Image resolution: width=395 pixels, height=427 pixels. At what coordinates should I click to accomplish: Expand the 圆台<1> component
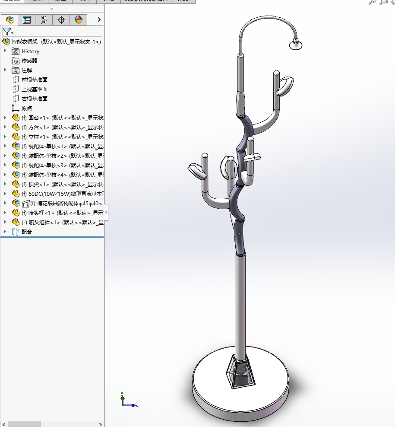(5, 118)
